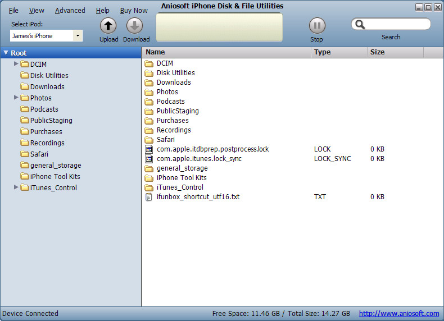Open the Help menu

tap(102, 11)
